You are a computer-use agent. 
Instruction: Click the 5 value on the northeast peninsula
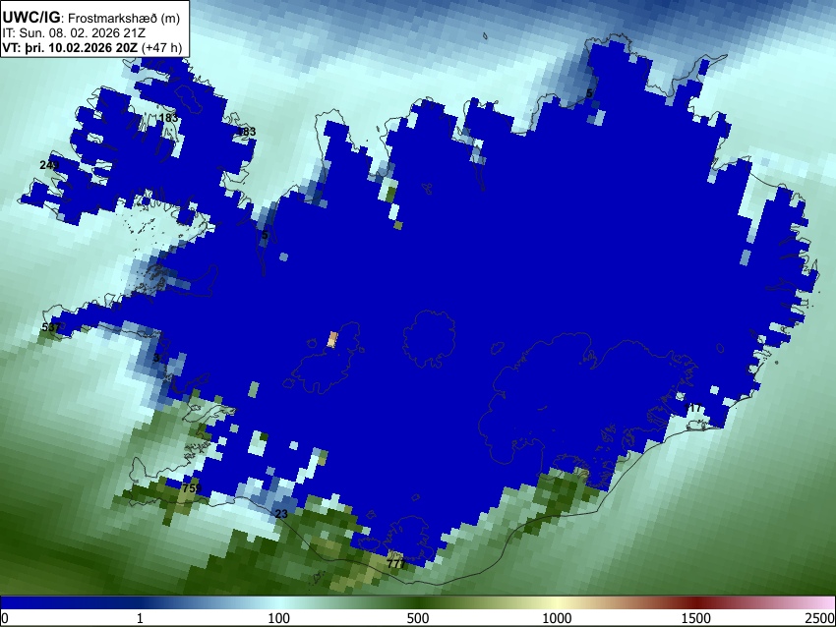pyautogui.click(x=589, y=93)
